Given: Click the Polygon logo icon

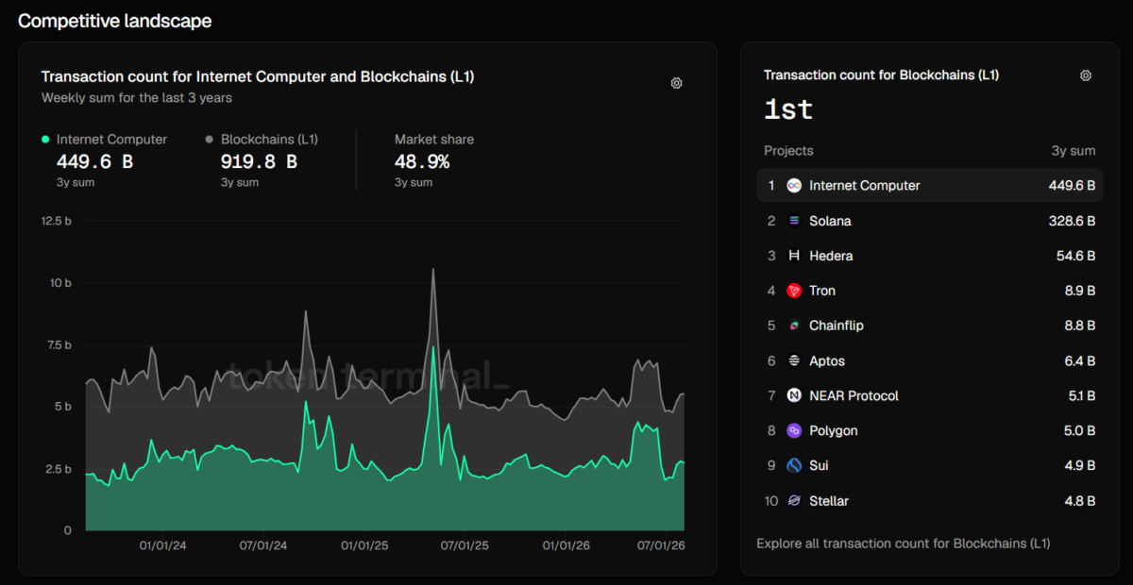Looking at the screenshot, I should coord(794,430).
